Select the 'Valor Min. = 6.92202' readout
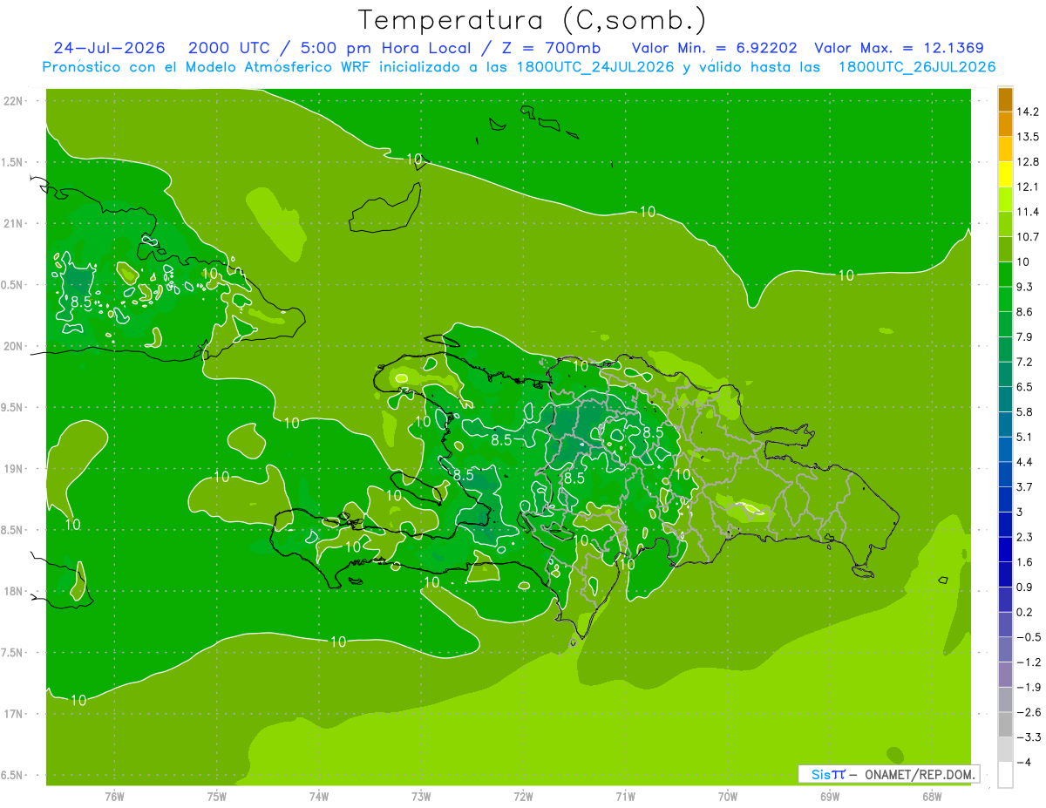The height and width of the screenshot is (808, 1046). (x=714, y=48)
